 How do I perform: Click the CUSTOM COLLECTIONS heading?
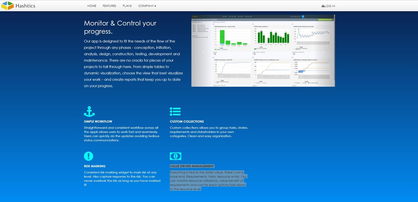187,122
